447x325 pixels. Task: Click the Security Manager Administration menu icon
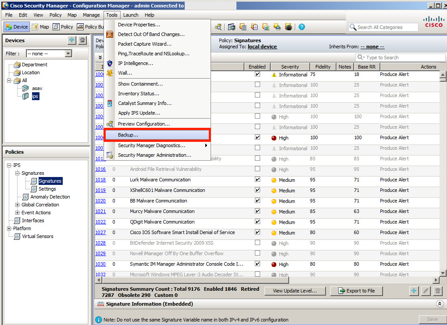coord(110,155)
